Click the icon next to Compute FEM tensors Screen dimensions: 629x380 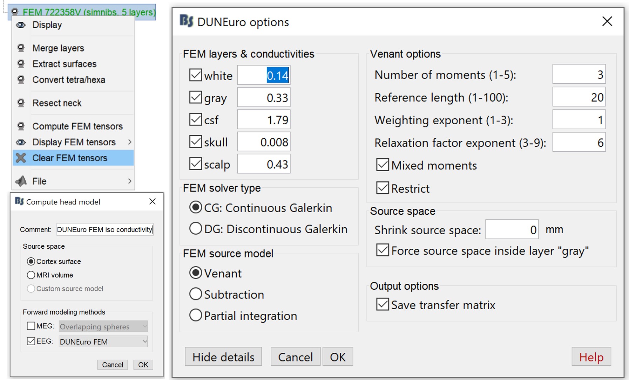(x=21, y=126)
